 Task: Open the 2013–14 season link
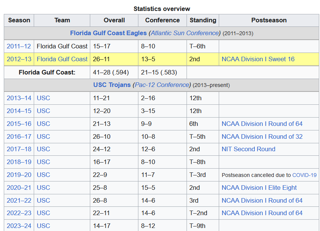(19, 98)
